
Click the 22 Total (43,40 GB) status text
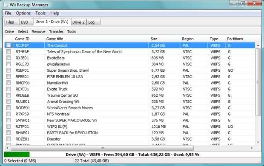tap(92, 161)
